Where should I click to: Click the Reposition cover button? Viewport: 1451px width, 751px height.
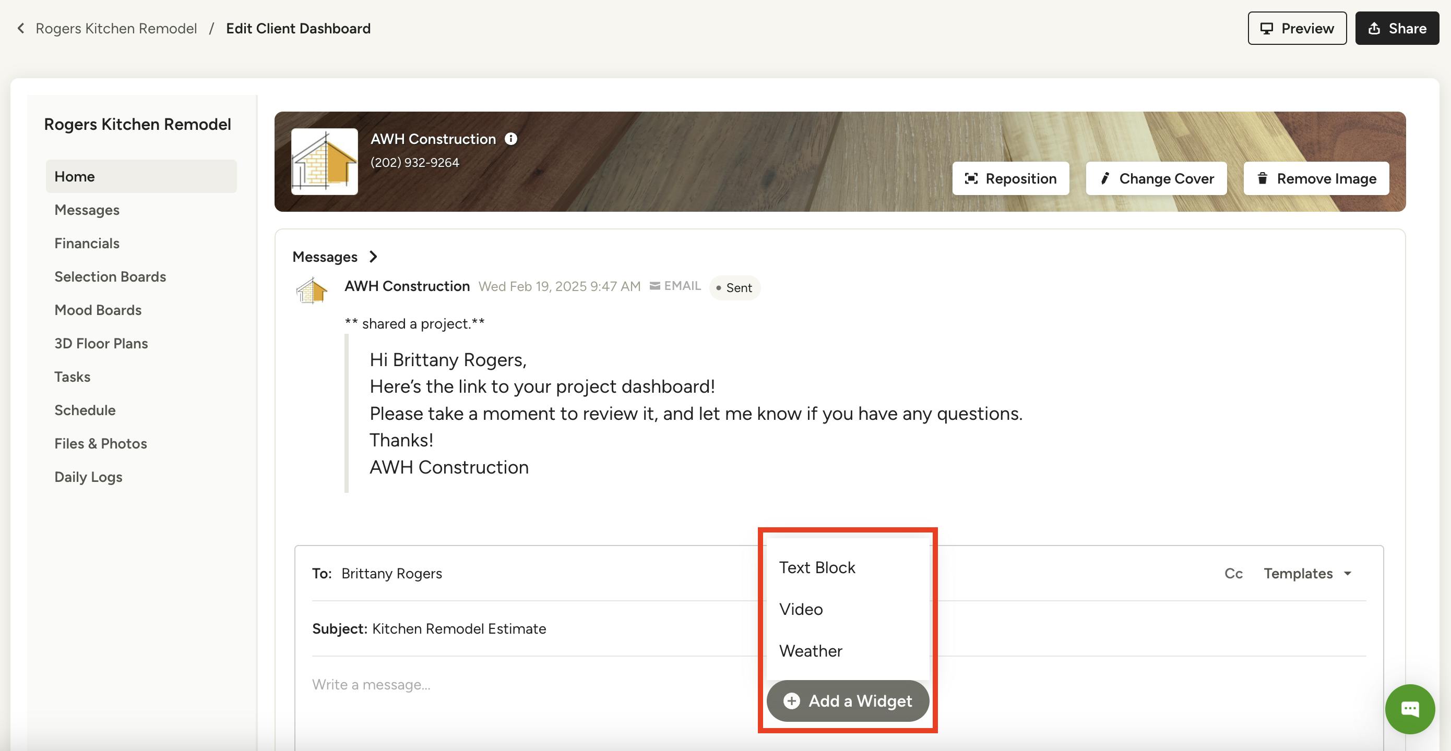(1010, 178)
